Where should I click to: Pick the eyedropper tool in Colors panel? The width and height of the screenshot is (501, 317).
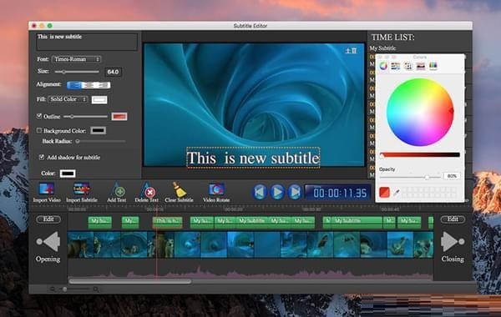(x=396, y=193)
